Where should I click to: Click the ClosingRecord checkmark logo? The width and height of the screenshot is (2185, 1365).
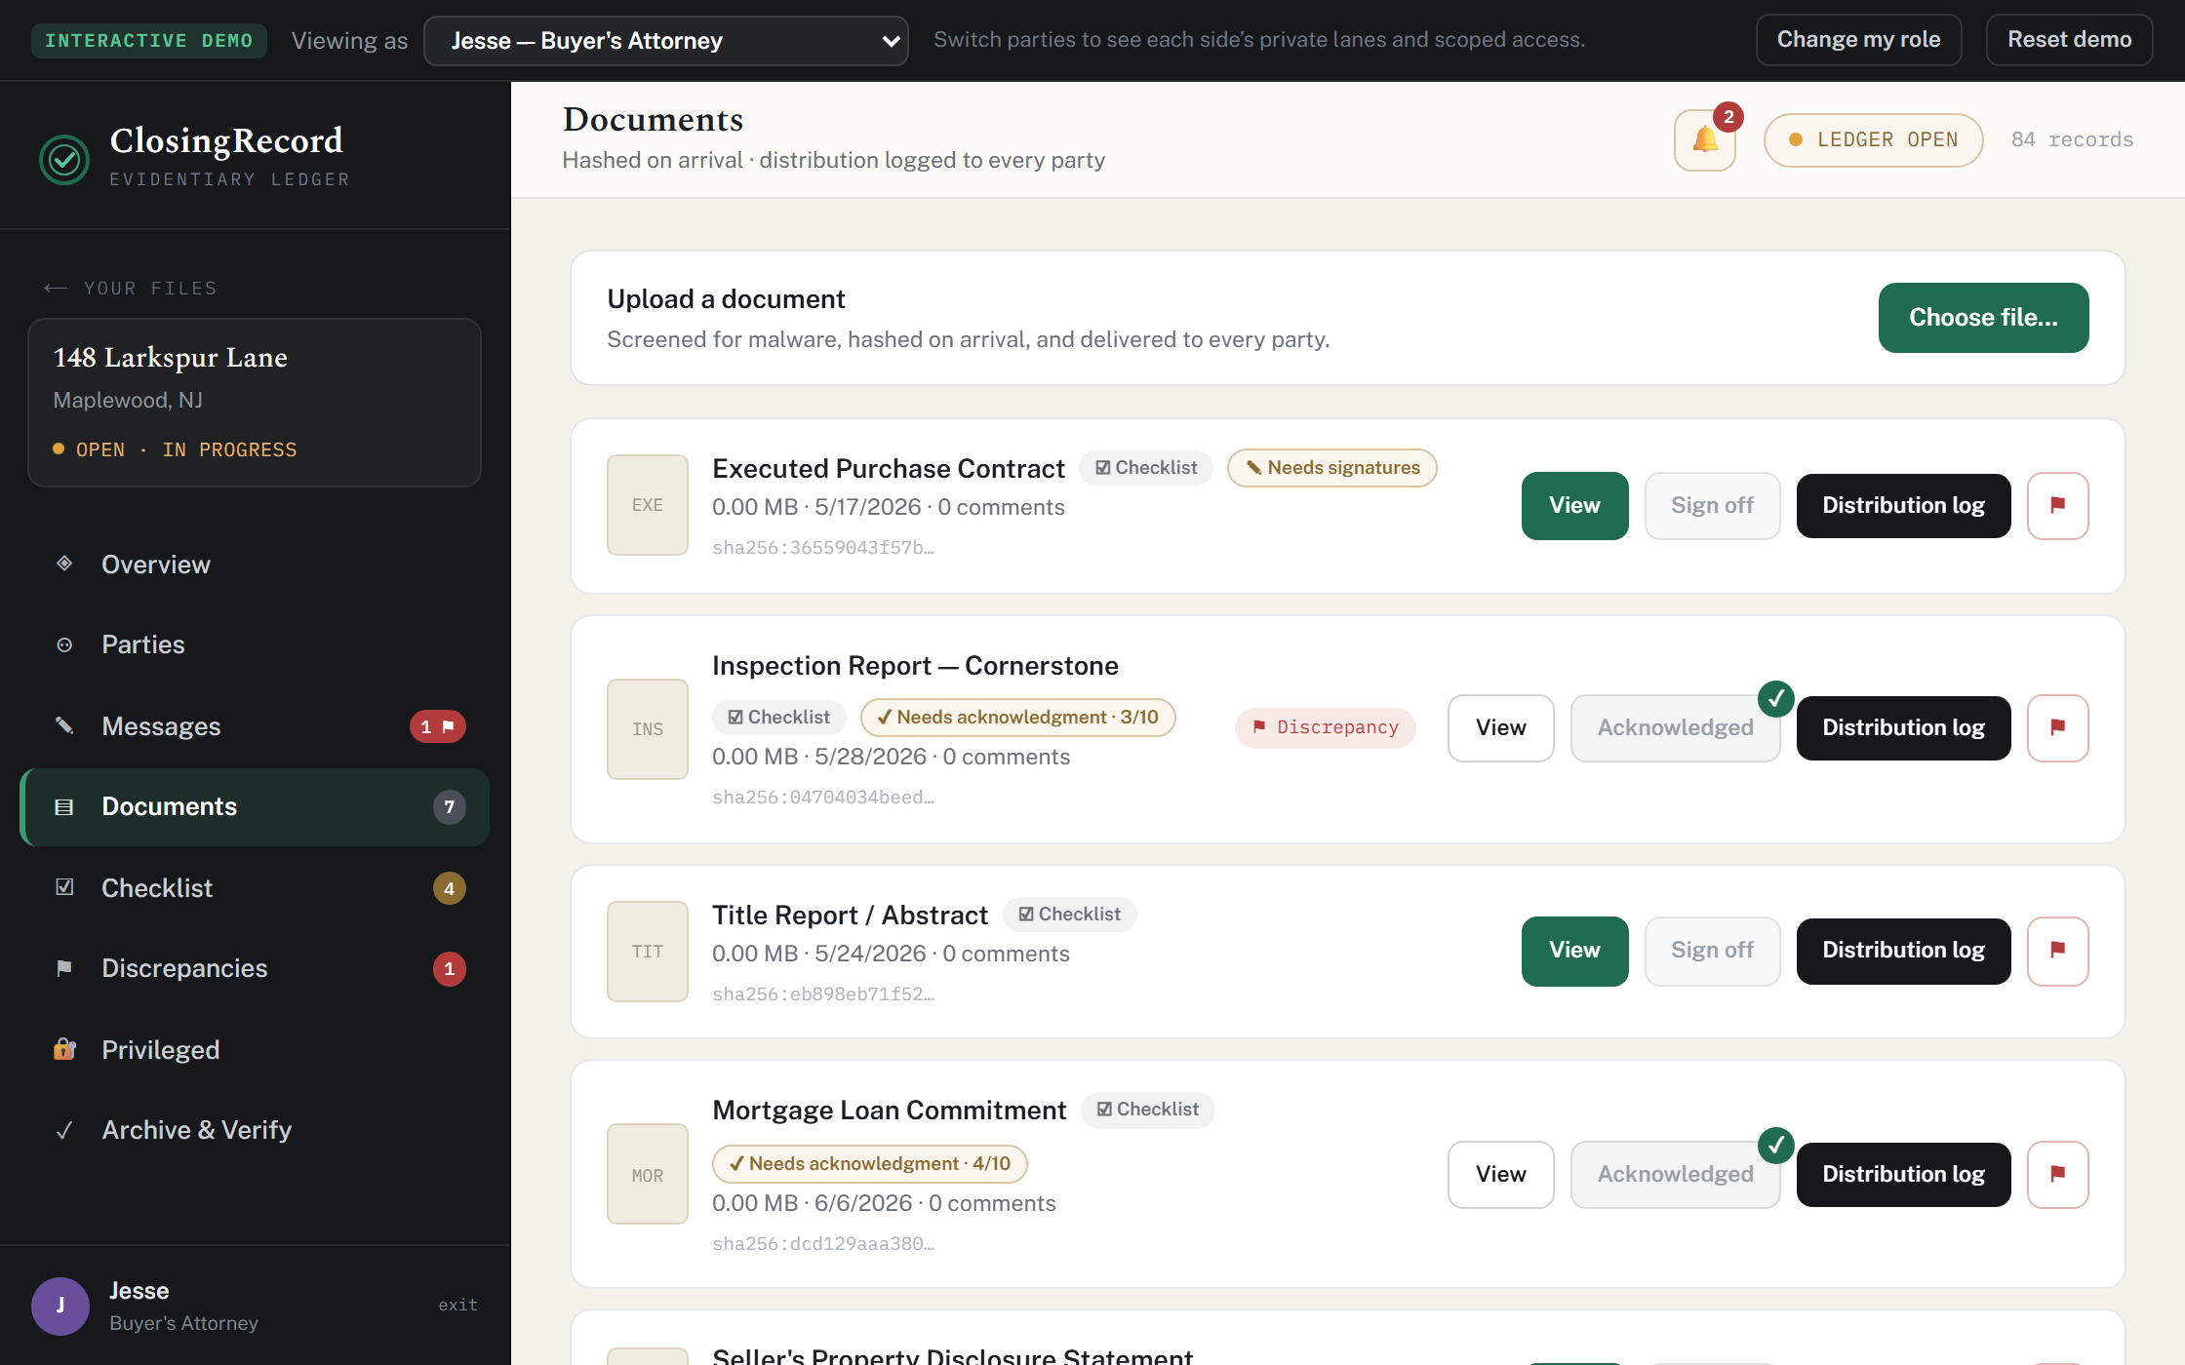point(64,159)
